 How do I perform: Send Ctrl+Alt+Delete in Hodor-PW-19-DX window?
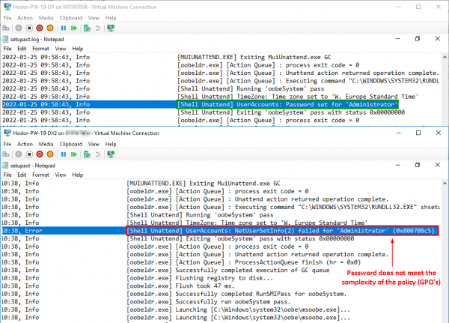coord(6,28)
